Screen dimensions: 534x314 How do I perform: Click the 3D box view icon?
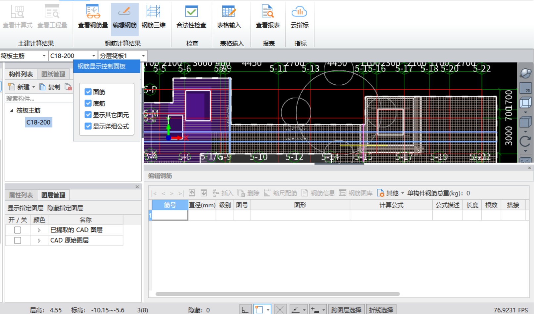(x=525, y=103)
